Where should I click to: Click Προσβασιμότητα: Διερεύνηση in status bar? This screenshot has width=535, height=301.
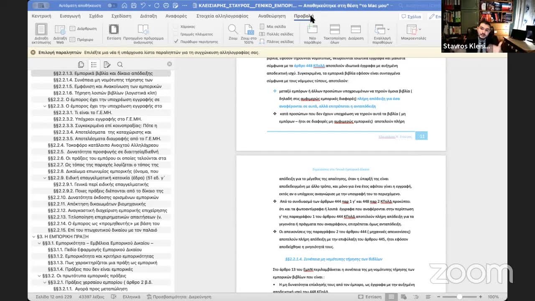coord(179,297)
